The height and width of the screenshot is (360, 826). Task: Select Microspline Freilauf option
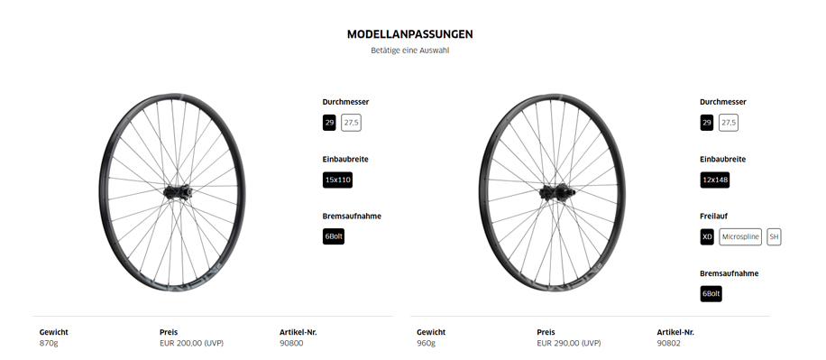coord(740,236)
